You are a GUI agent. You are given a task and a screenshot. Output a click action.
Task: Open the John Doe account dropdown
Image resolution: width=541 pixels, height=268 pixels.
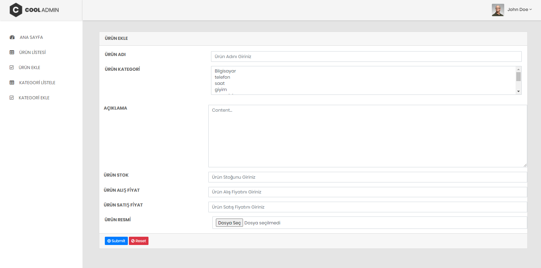[x=520, y=10]
